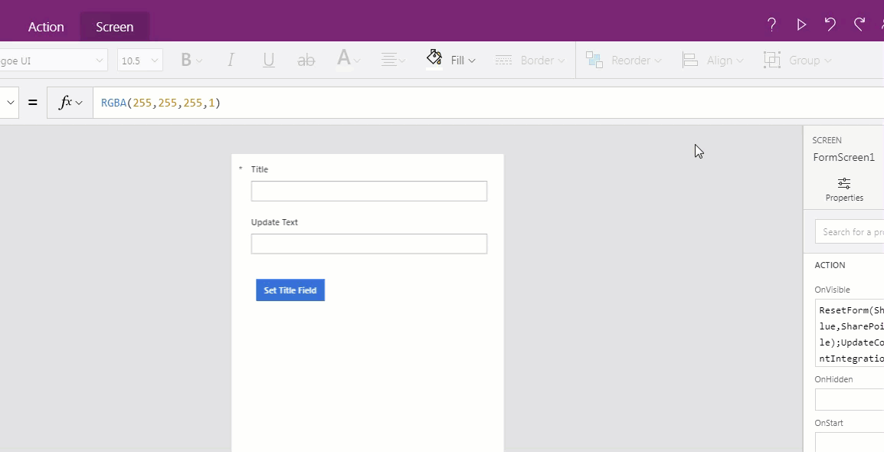Click the Undo icon in the purple bar
This screenshot has width=884, height=452.
pos(830,24)
